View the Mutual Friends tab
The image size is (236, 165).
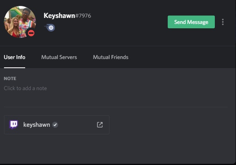pyautogui.click(x=111, y=57)
